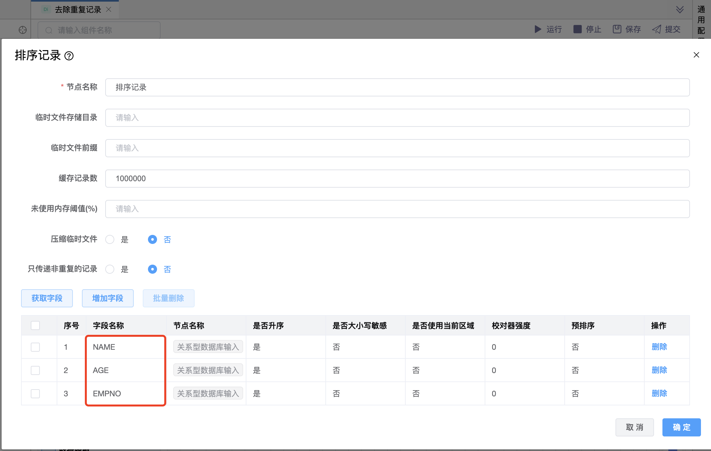
Task: Click the 运行 play icon
Action: (x=538, y=29)
